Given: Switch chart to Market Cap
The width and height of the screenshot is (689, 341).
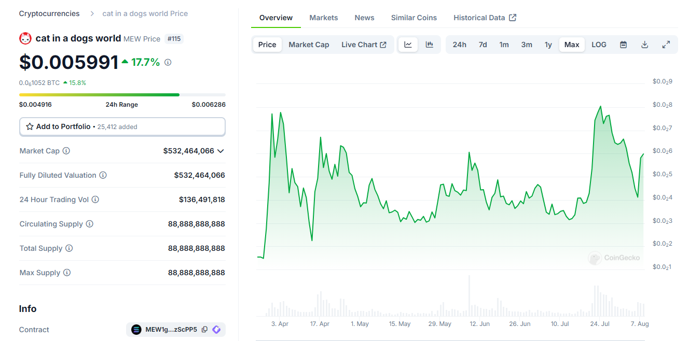Looking at the screenshot, I should (x=309, y=45).
